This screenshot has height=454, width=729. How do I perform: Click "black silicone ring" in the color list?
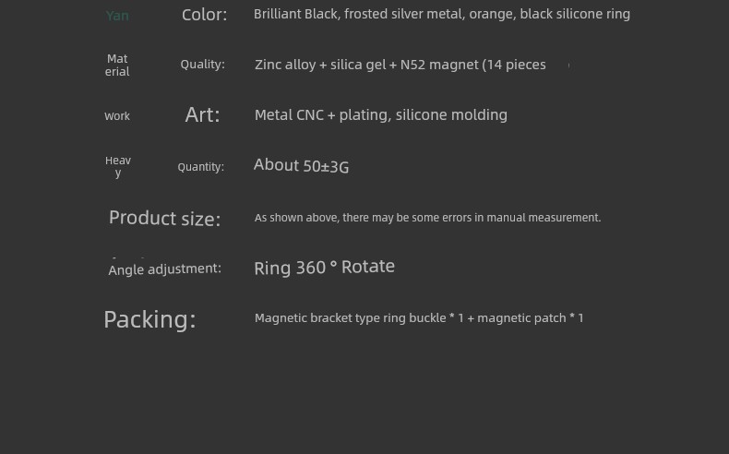point(575,14)
